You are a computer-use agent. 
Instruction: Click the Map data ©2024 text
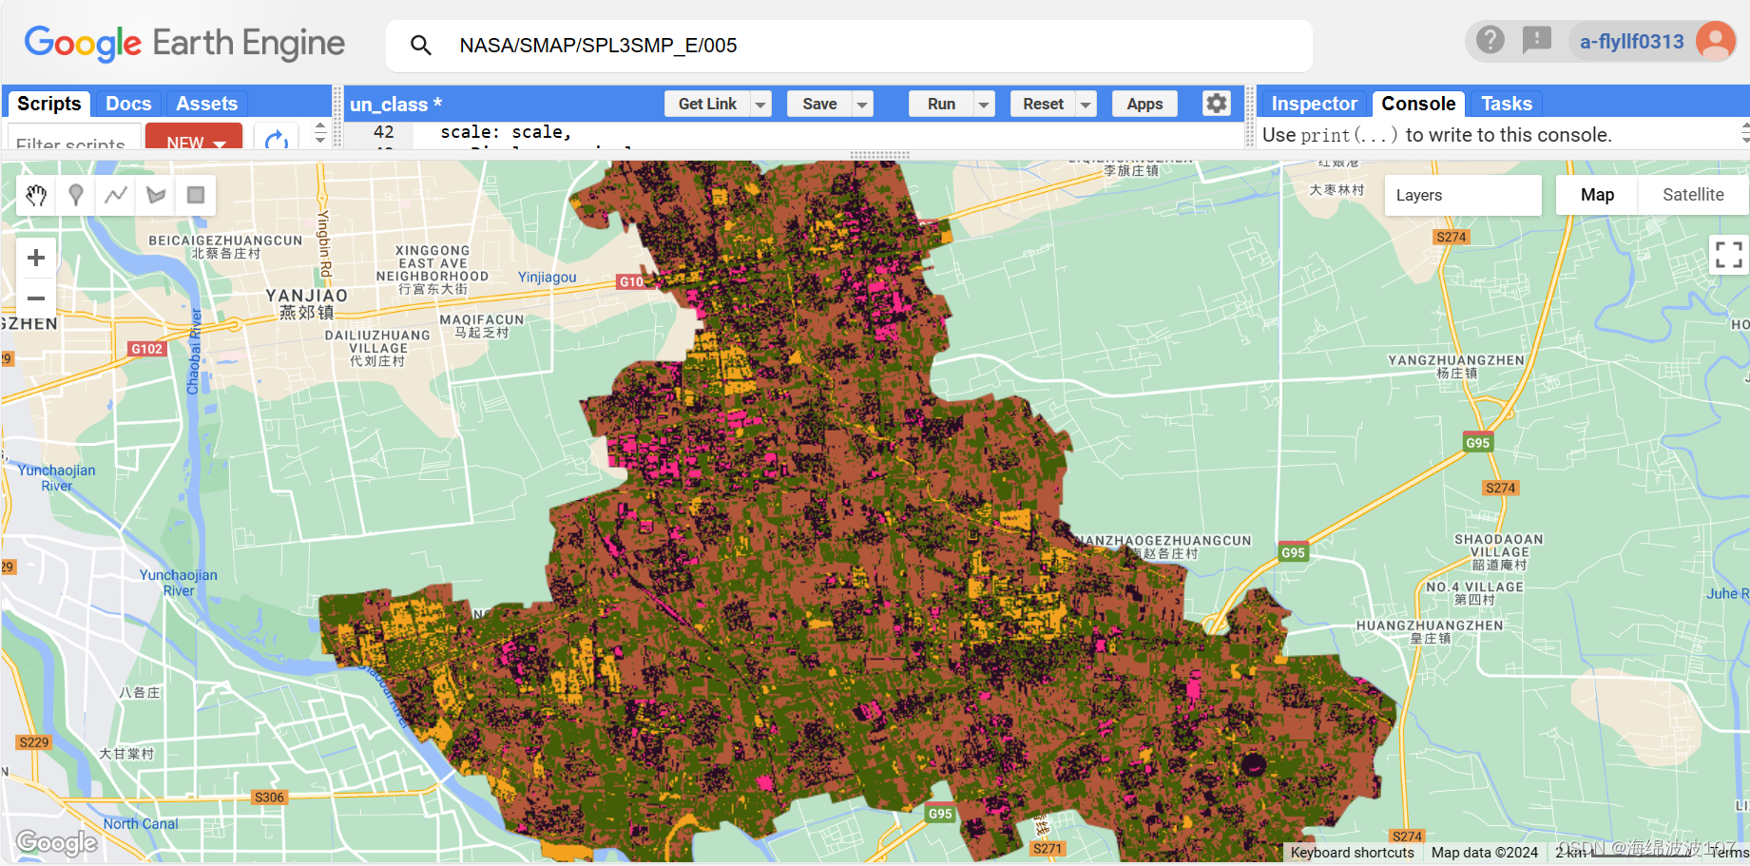pyautogui.click(x=1484, y=853)
